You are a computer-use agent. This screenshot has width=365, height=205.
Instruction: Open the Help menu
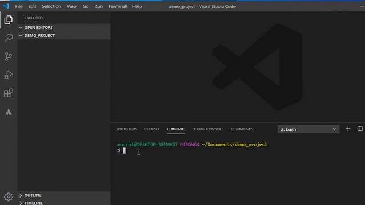point(137,6)
